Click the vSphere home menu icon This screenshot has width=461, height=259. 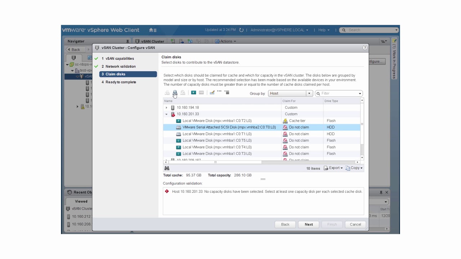pyautogui.click(x=153, y=30)
